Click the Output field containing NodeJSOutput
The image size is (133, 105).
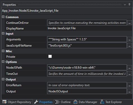coord(87,91)
